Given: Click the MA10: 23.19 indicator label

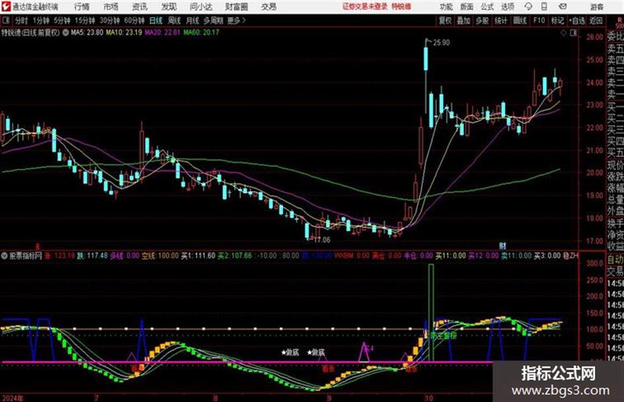Looking at the screenshot, I should 123,32.
